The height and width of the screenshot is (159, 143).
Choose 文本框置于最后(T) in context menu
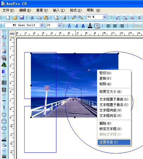tap(114, 105)
